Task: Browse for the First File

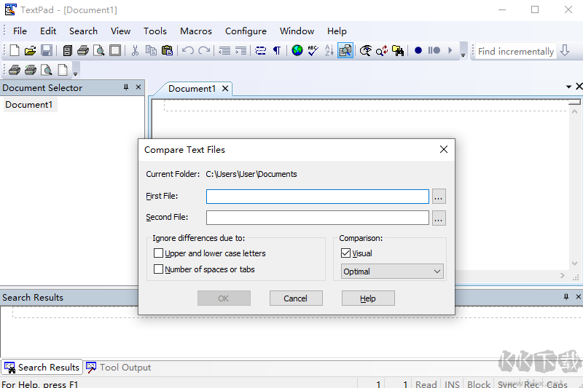Action: [x=439, y=197]
